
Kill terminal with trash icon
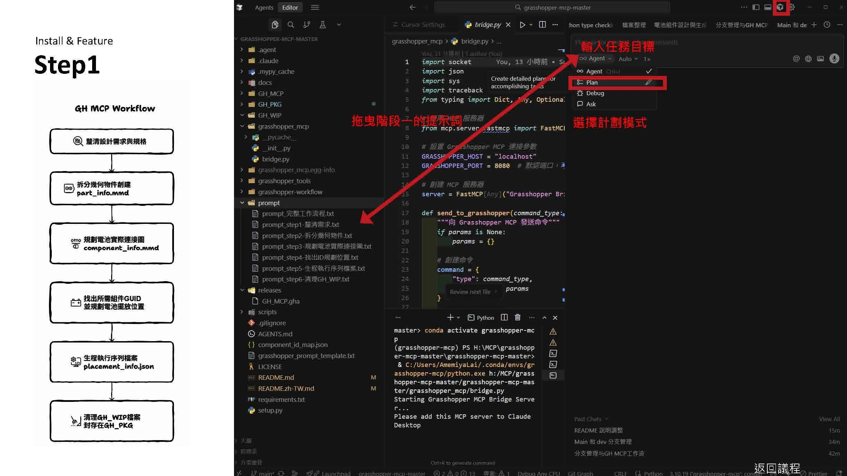tap(517, 317)
